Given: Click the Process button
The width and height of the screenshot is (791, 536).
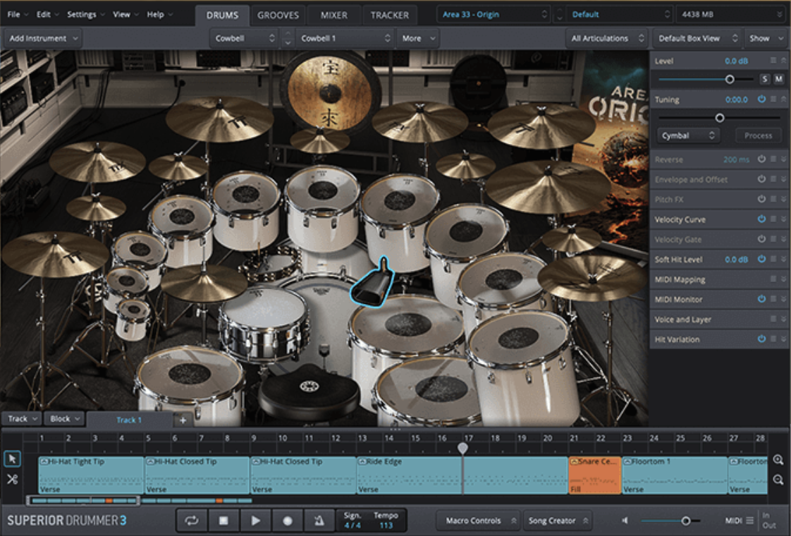Looking at the screenshot, I should (758, 136).
